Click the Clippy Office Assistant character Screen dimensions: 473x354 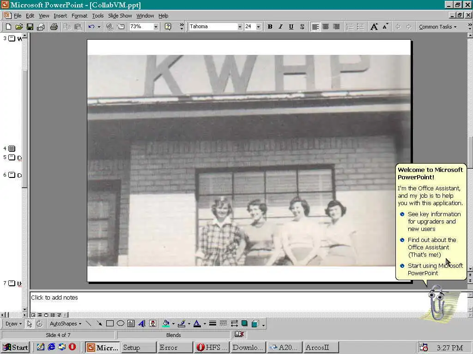click(437, 303)
